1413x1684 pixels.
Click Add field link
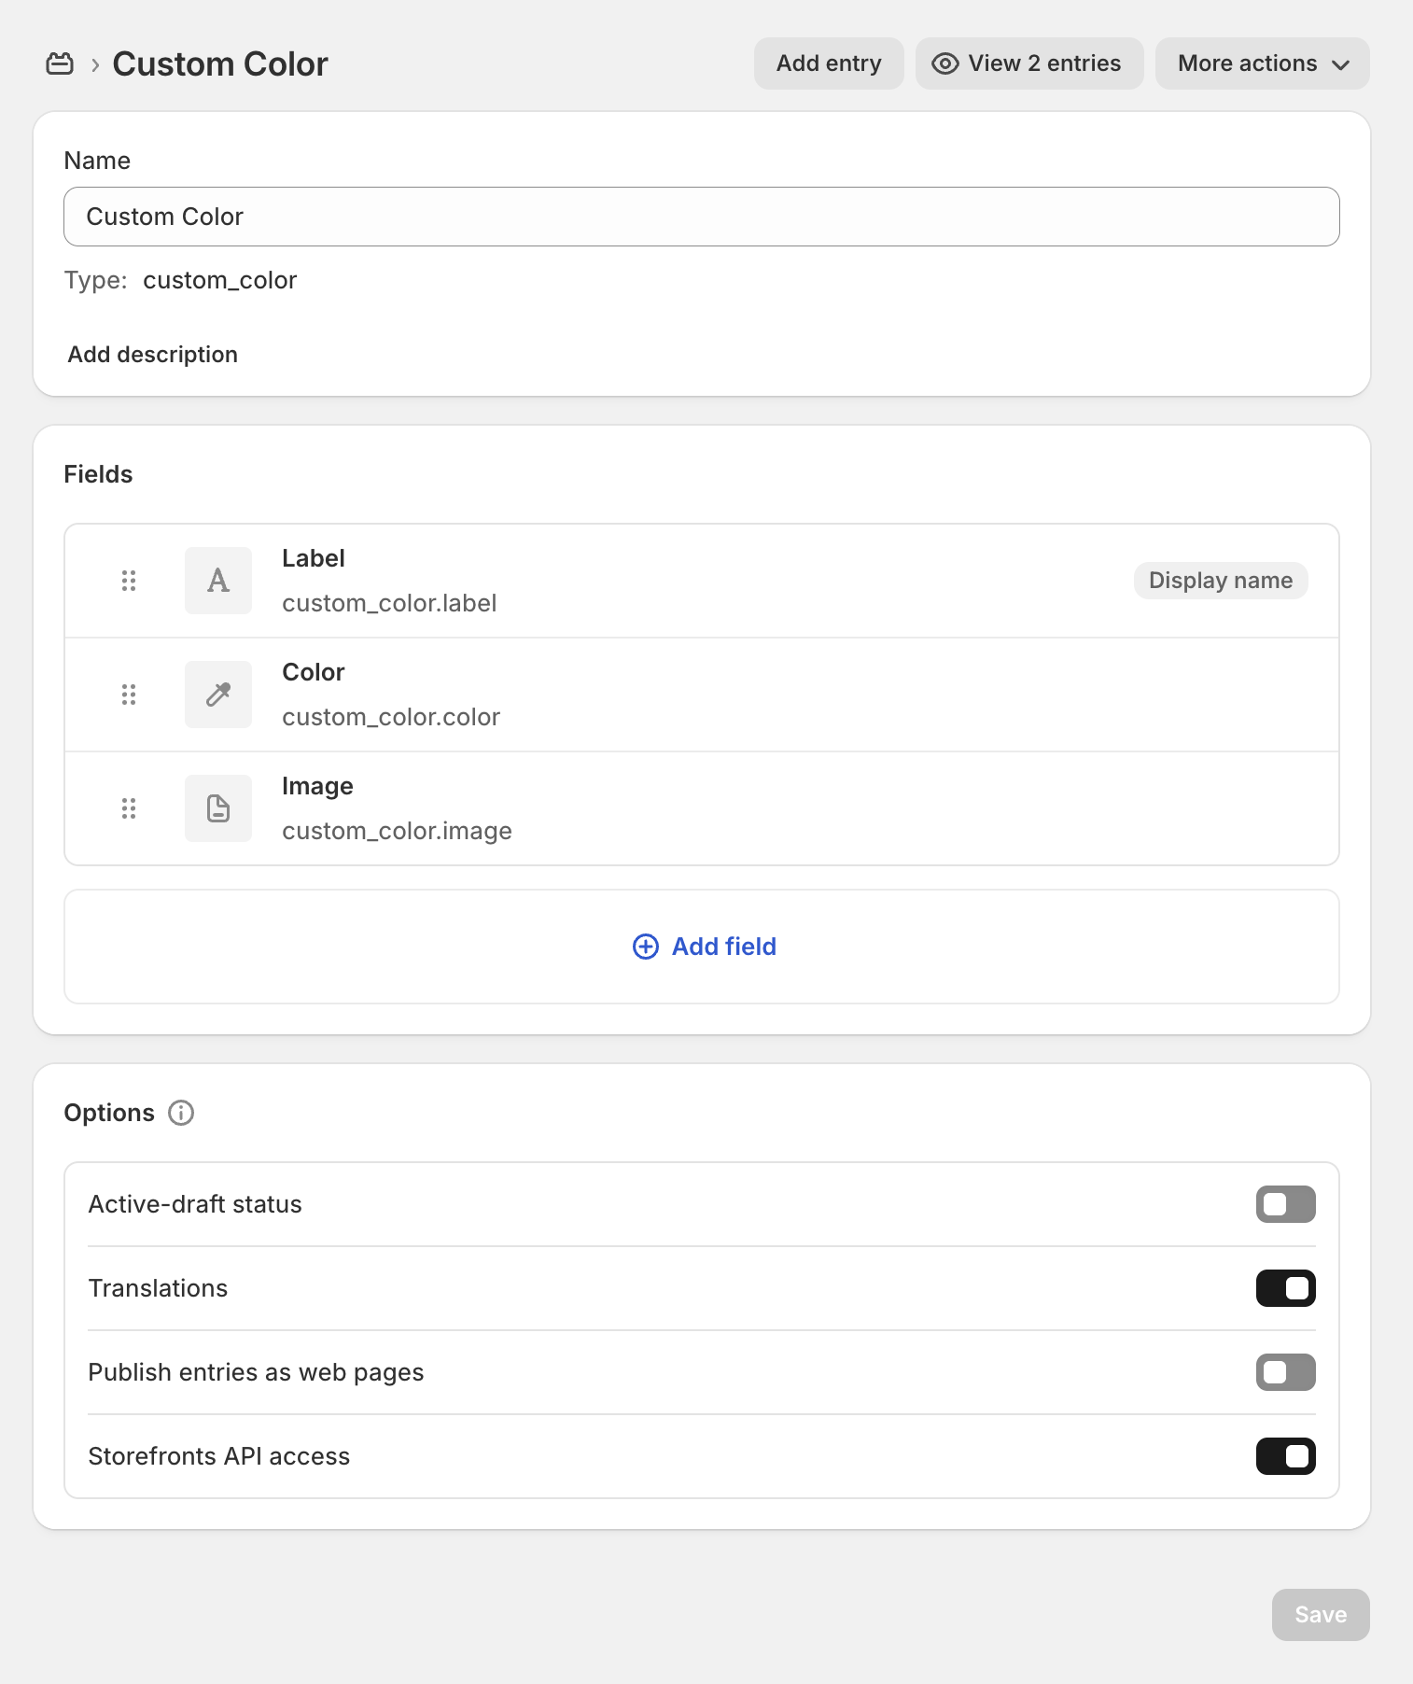coord(705,947)
